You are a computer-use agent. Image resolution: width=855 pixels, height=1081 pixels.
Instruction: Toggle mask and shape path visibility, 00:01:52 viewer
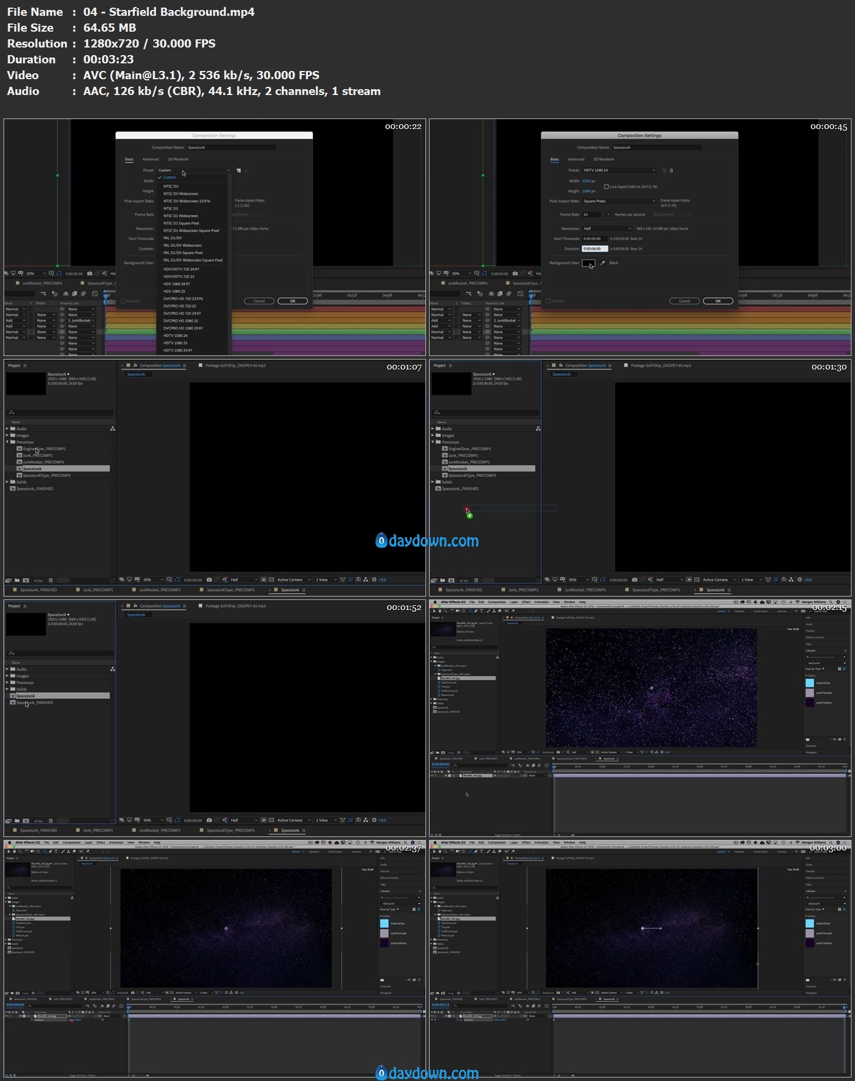[177, 820]
